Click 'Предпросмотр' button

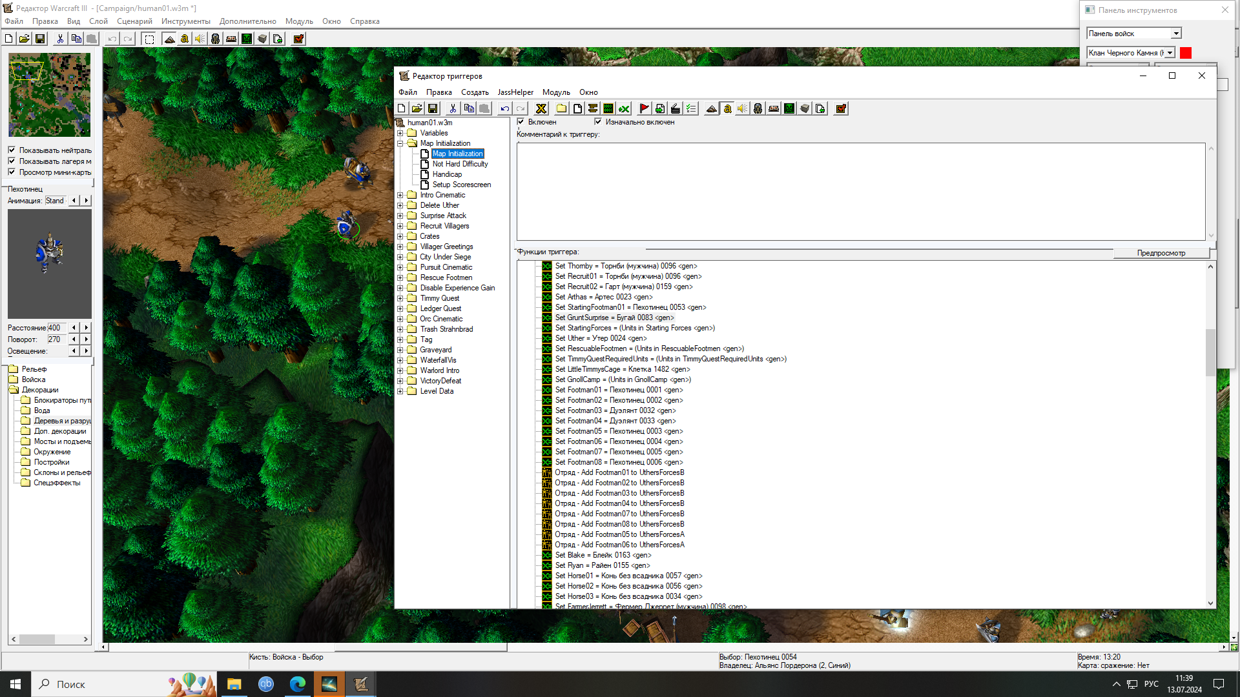point(1161,253)
